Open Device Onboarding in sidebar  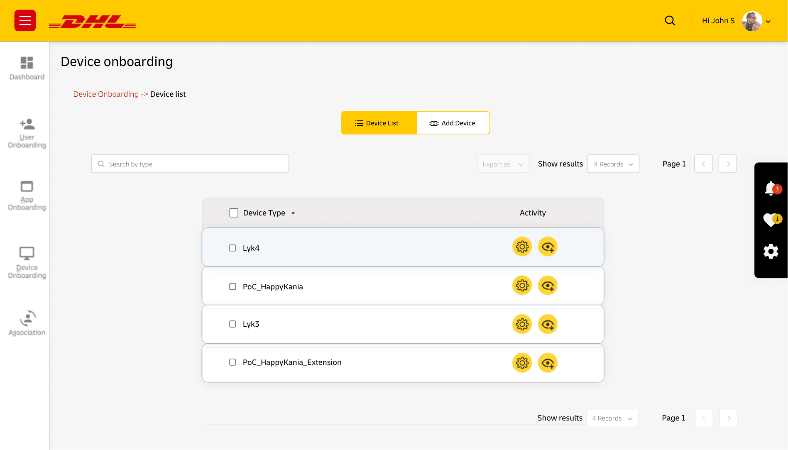[27, 263]
